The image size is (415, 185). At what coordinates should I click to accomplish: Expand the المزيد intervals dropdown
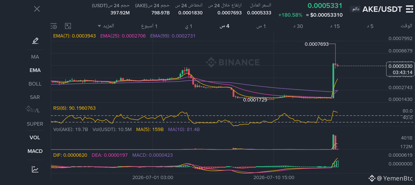[x=106, y=26]
